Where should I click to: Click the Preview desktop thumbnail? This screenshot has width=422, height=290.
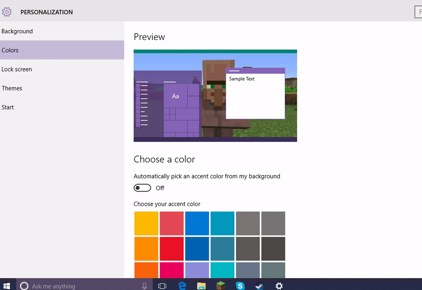pyautogui.click(x=215, y=95)
